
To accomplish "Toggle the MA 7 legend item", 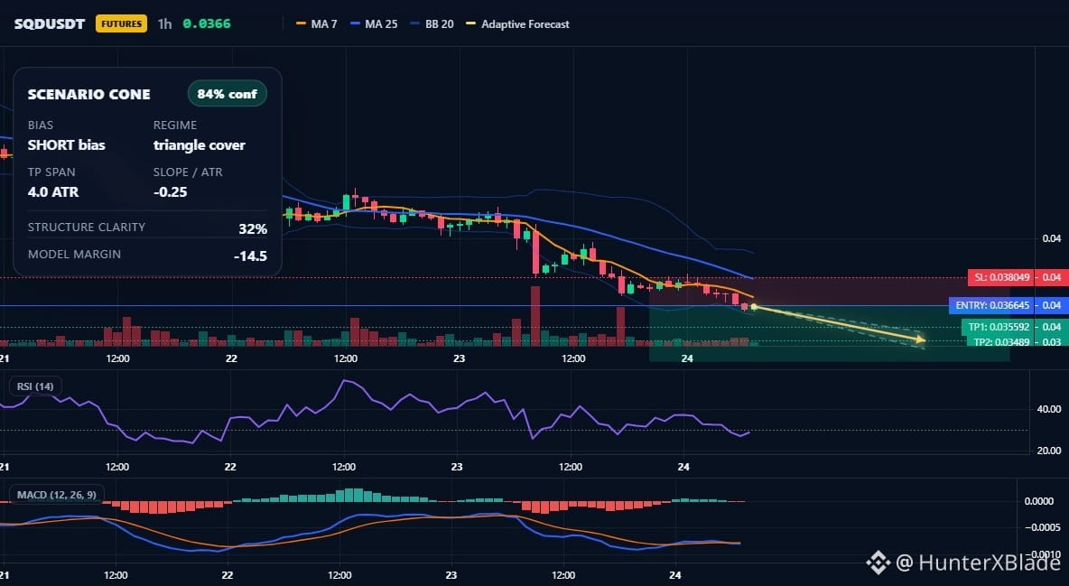I will 317,23.
